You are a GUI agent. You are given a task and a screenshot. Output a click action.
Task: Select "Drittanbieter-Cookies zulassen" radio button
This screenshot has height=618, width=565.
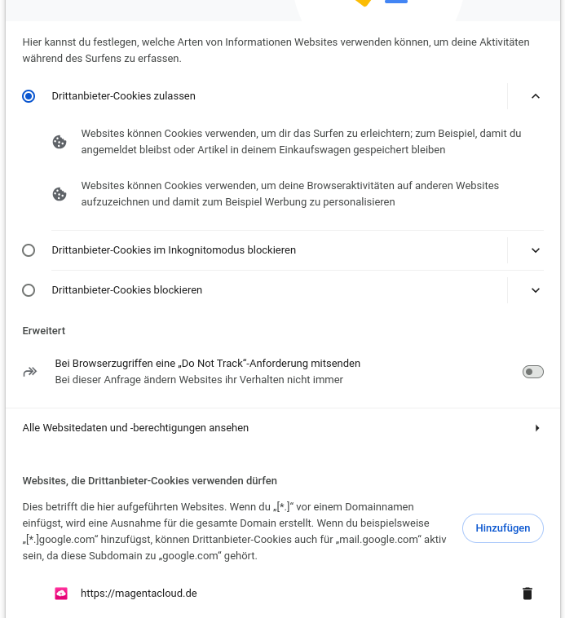tap(29, 96)
